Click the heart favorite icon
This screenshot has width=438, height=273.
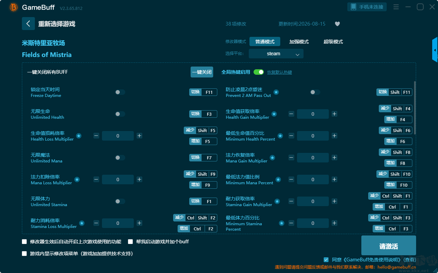337,24
